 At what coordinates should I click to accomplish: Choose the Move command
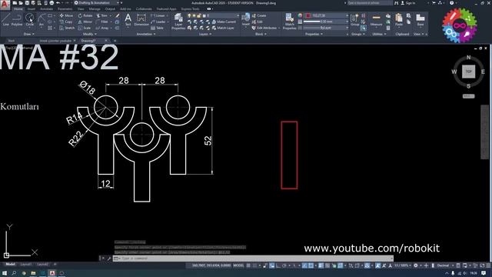coord(66,15)
